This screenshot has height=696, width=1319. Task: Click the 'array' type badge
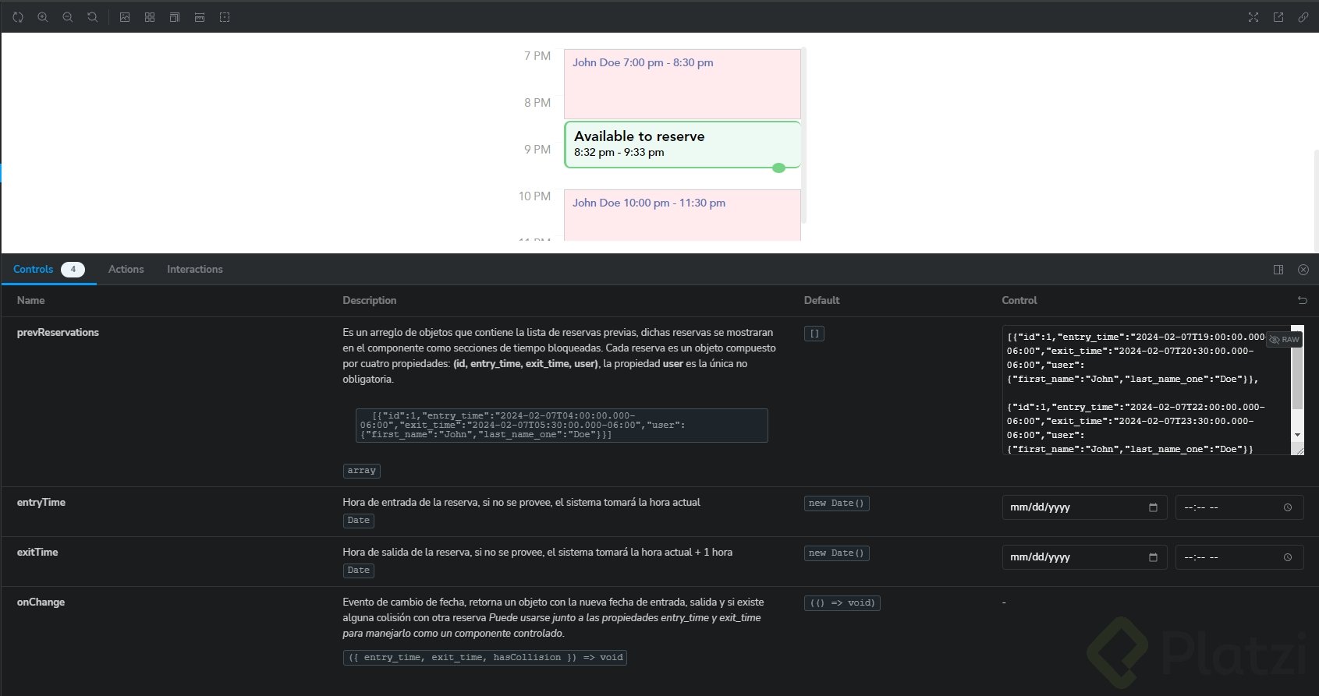click(362, 471)
